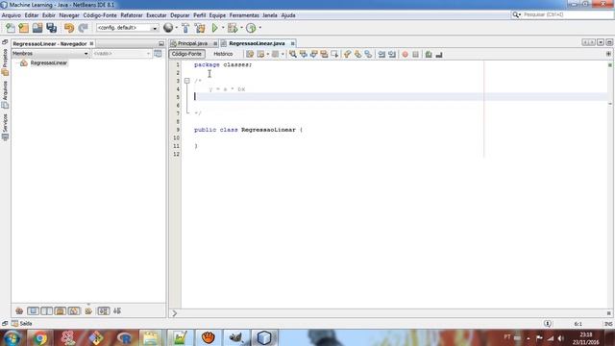Open the config. default dropdown
This screenshot has height=346, width=615.
pyautogui.click(x=127, y=28)
